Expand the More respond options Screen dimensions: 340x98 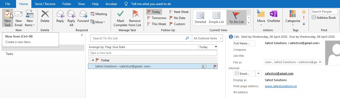[x=98, y=22]
